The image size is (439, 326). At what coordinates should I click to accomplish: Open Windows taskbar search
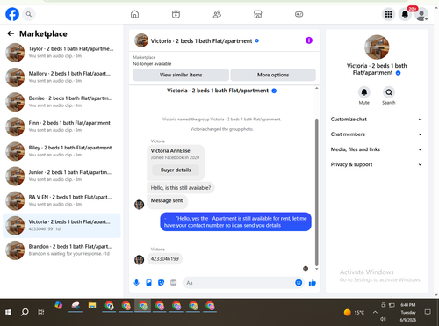tap(25, 312)
